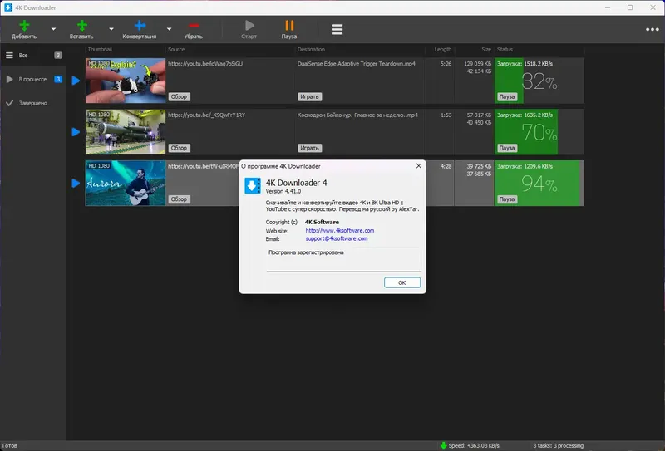Click DualSense Edge Adaptive Trigger Teardown.mp4 destination
Screen dimensions: 665x451
coord(357,64)
